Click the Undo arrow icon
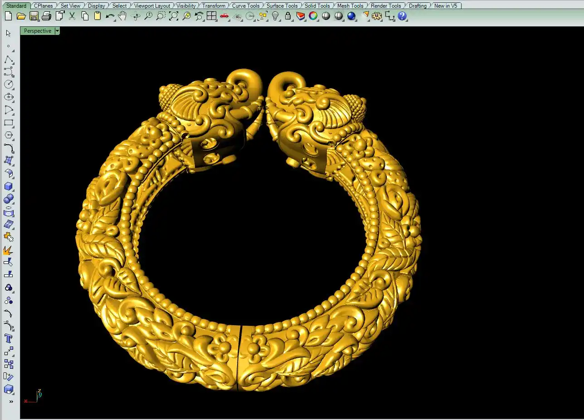This screenshot has width=584, height=420. (110, 16)
